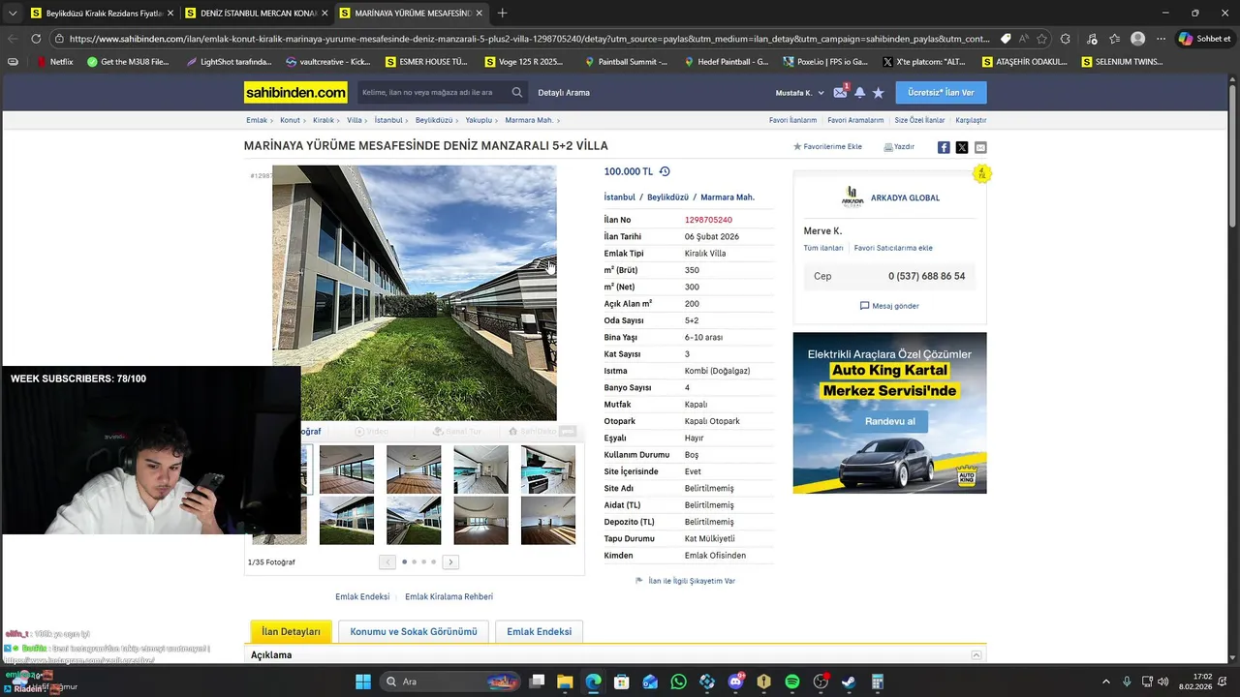Image resolution: width=1240 pixels, height=697 pixels.
Task: Open Netflix bookmark
Action: 54,61
